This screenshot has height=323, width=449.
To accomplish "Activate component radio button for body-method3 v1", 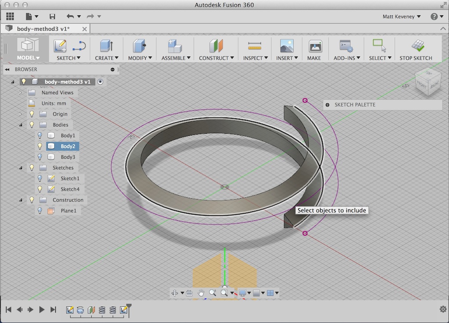I will click(x=100, y=82).
